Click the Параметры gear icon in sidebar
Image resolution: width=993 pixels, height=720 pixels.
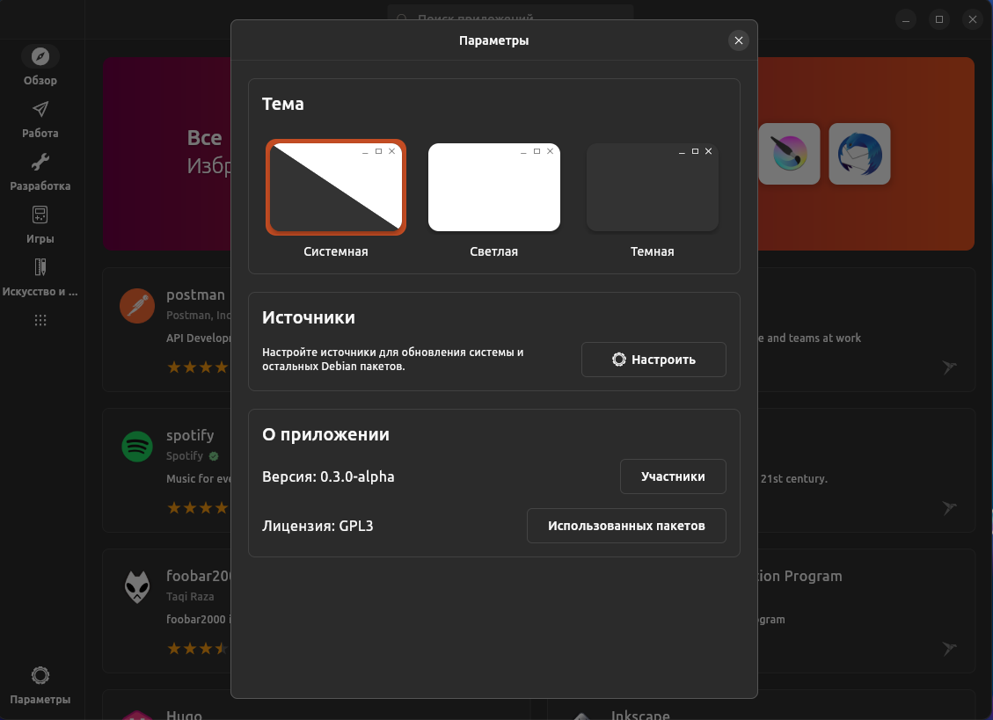point(40,675)
